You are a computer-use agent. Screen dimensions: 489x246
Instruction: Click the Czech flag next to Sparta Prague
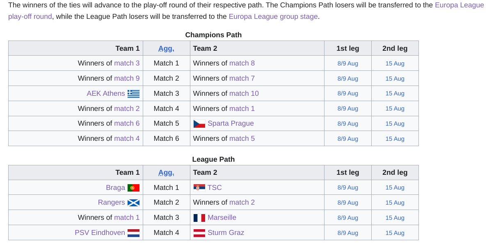point(199,124)
